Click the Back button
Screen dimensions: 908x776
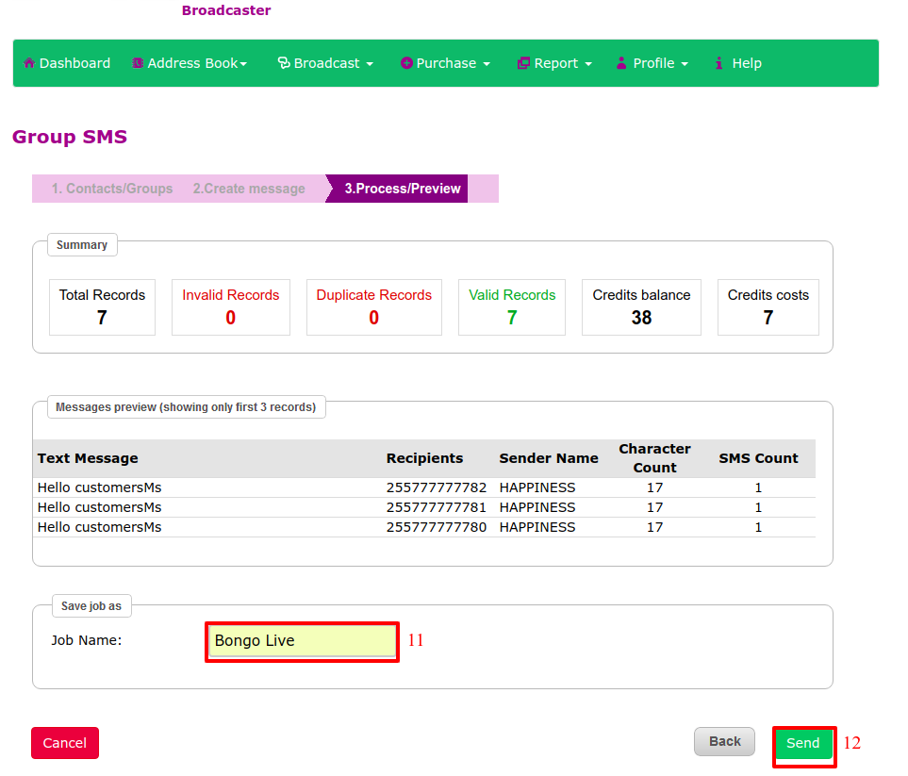point(724,742)
